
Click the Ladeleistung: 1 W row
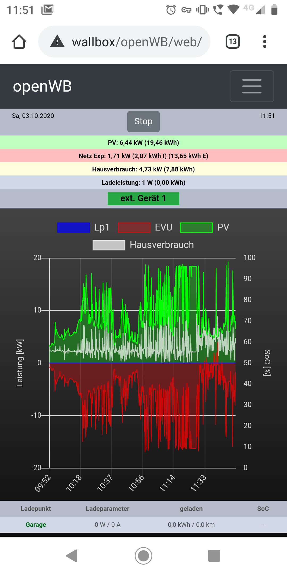[143, 182]
